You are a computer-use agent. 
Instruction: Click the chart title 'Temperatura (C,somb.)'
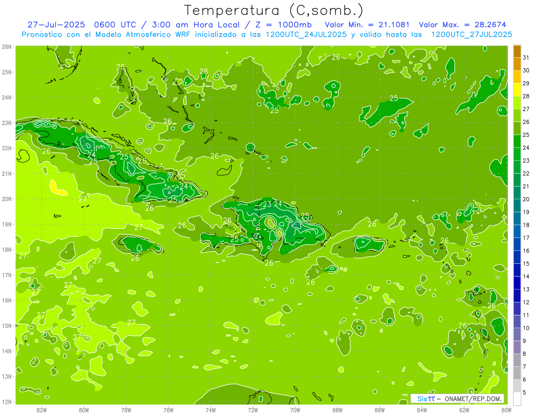(x=273, y=10)
